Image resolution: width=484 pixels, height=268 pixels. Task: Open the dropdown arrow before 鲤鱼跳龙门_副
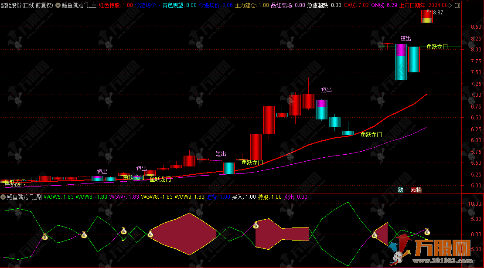pyautogui.click(x=3, y=197)
